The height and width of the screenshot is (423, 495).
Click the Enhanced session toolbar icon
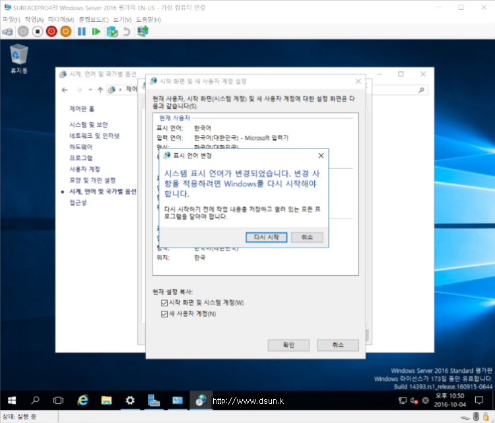point(143,32)
